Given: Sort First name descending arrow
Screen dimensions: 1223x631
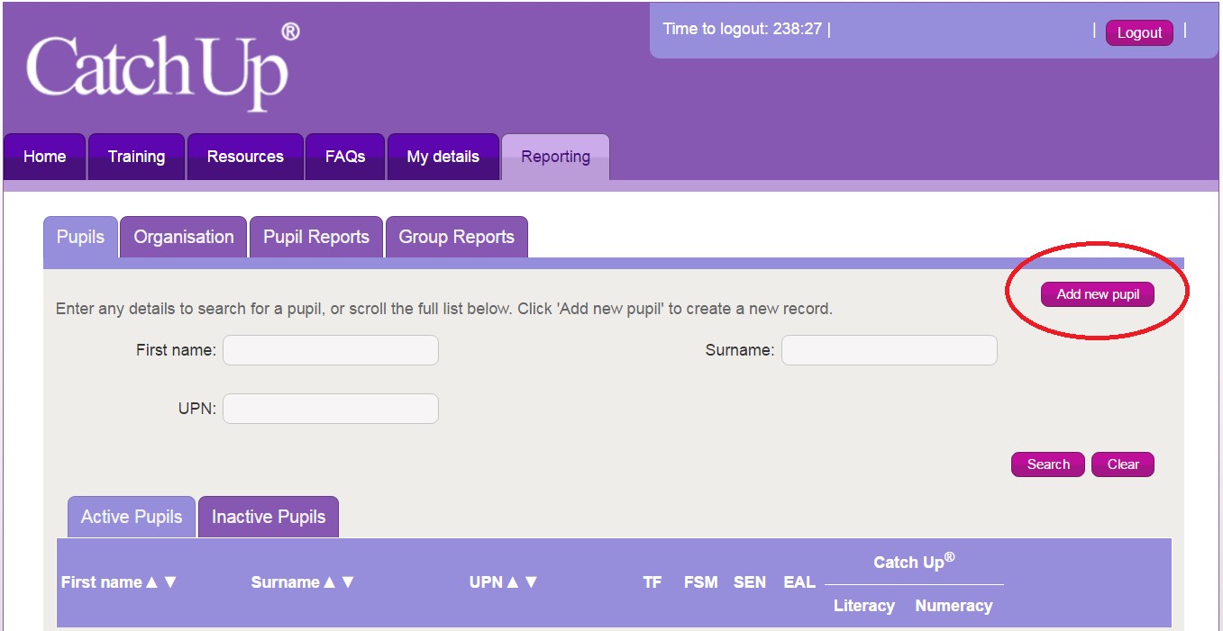Looking at the screenshot, I should [x=170, y=582].
